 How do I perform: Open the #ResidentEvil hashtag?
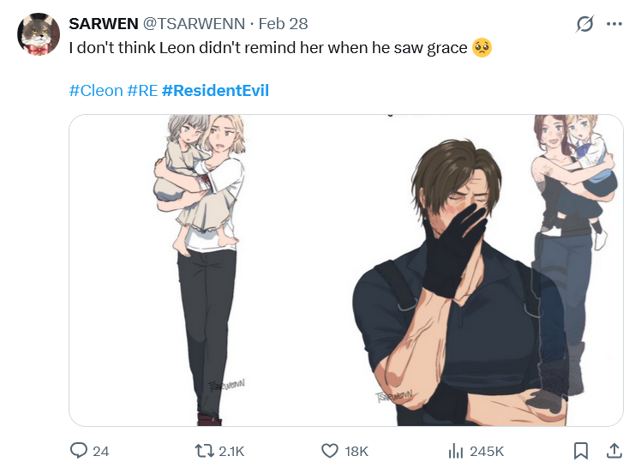(x=215, y=90)
